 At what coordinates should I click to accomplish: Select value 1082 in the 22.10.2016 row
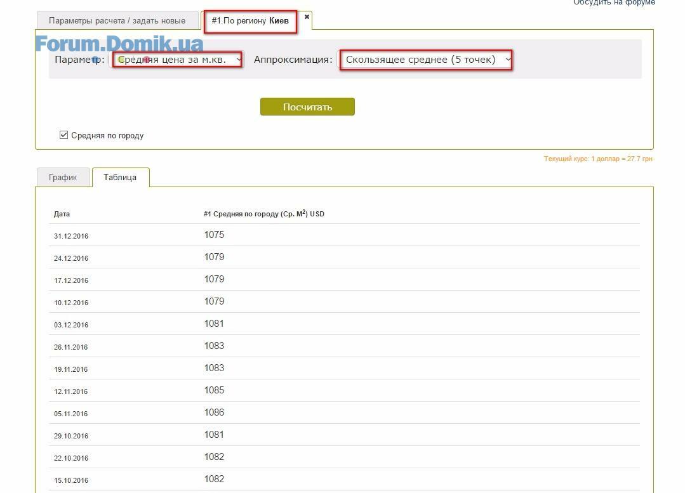[214, 457]
